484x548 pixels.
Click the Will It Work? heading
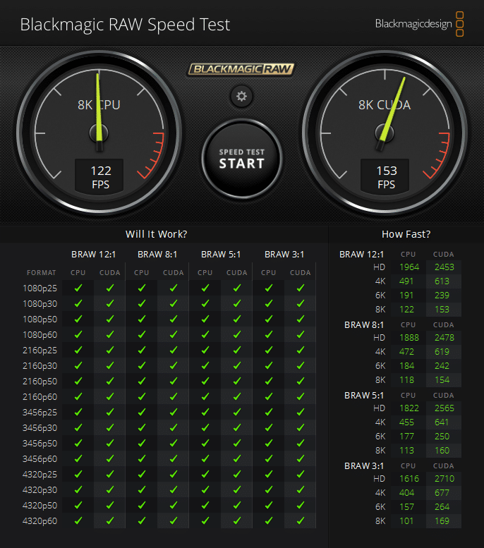point(157,234)
